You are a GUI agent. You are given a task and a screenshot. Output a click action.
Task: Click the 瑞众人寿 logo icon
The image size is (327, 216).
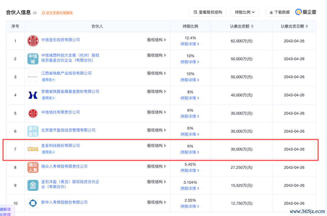(33, 167)
